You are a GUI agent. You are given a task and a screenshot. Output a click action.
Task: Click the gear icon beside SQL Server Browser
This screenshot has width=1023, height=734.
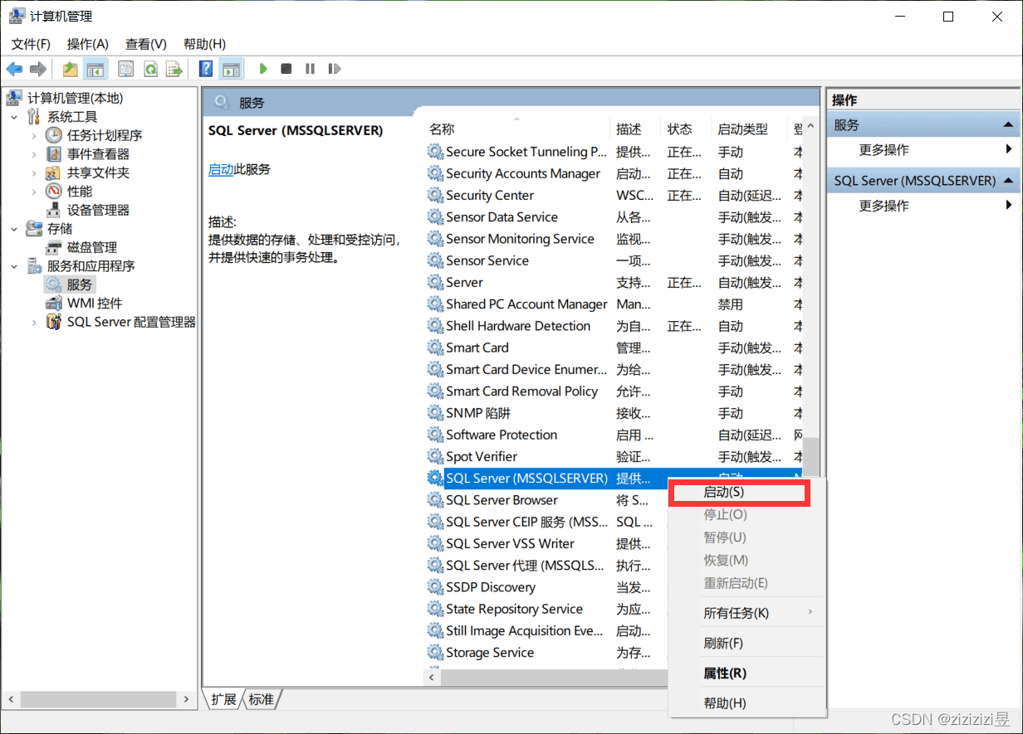(x=435, y=500)
